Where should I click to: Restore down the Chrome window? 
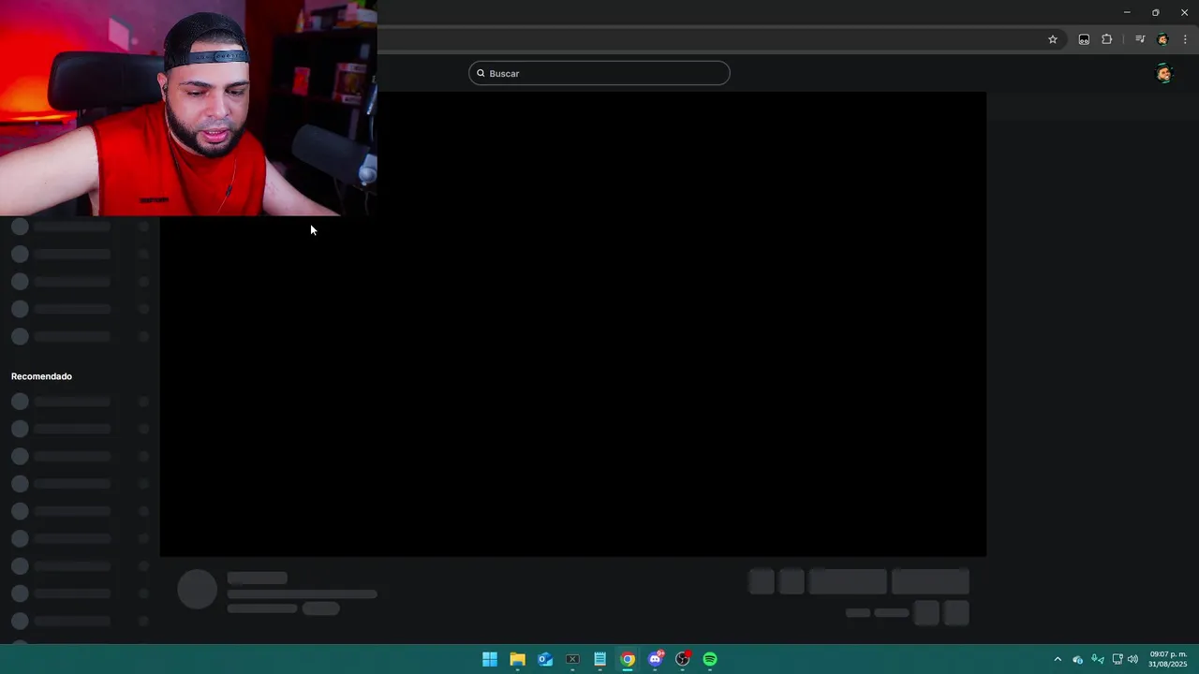1156,12
